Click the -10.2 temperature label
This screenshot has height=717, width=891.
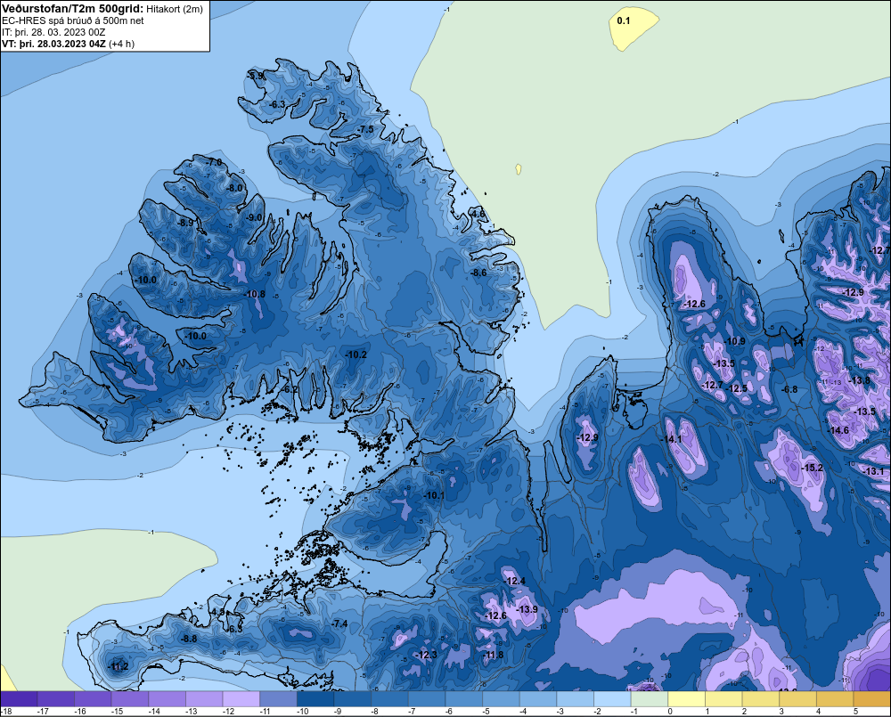click(356, 354)
